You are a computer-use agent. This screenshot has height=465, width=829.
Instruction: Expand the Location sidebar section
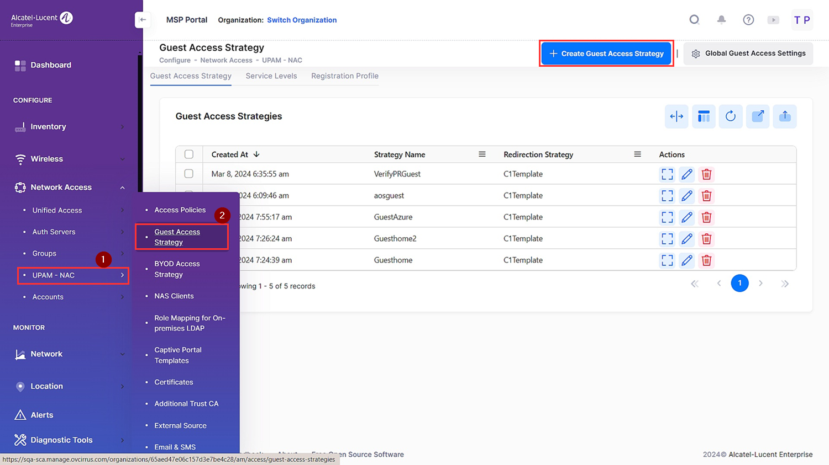point(69,386)
